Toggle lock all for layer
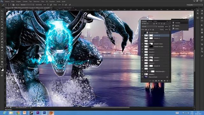This screenshot has height=115, width=204. coord(153,30)
